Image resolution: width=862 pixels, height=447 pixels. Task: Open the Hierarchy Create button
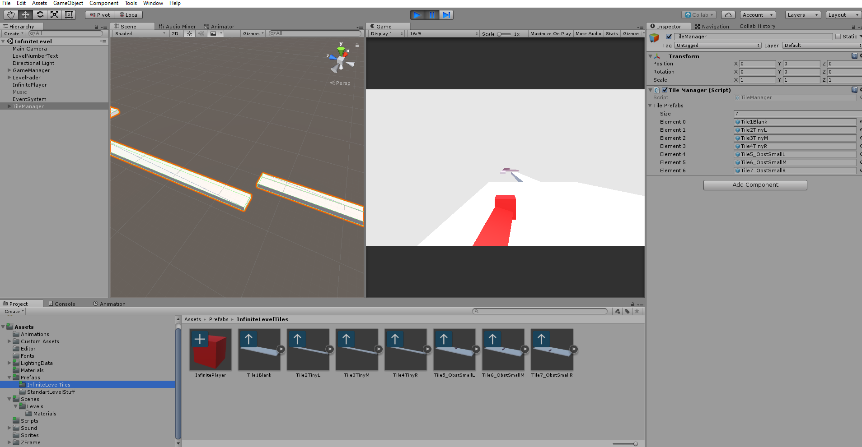point(14,34)
